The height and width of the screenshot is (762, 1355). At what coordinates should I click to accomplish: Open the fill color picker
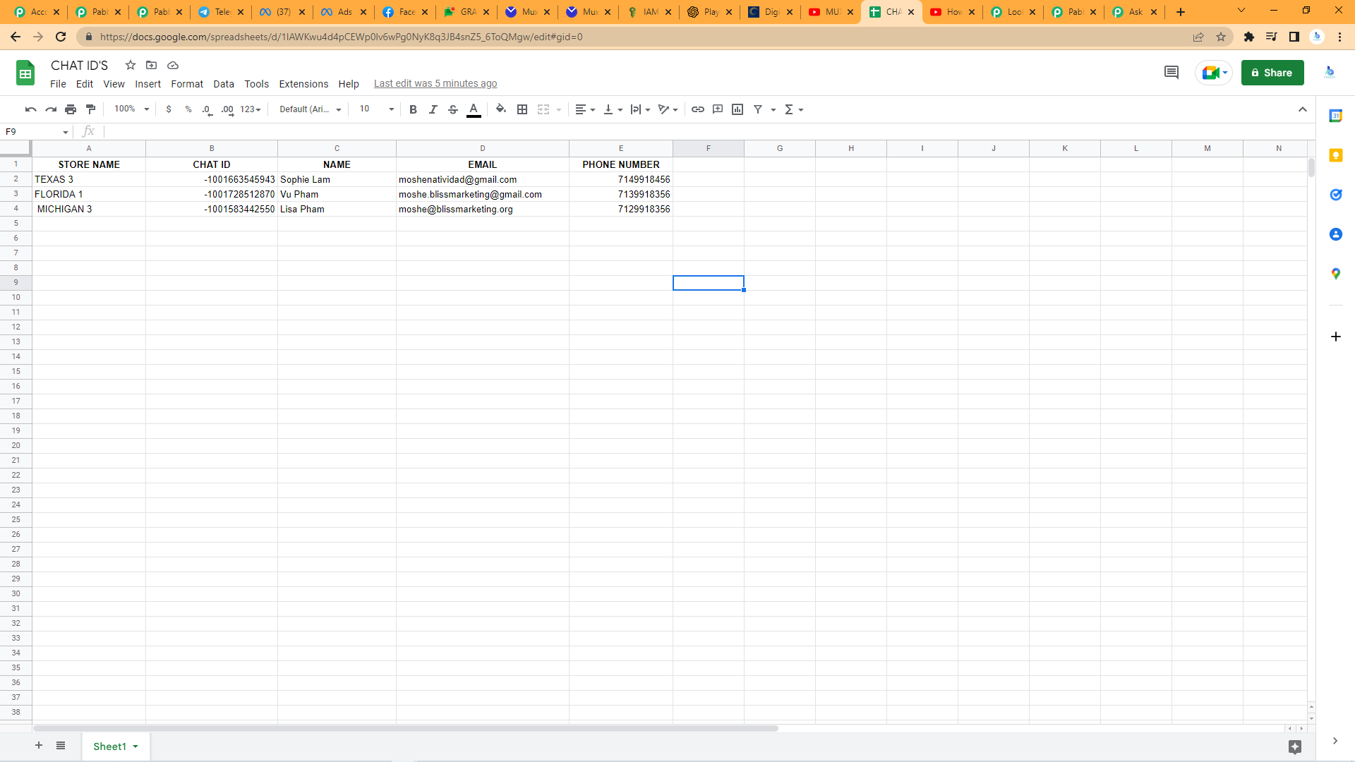point(501,109)
